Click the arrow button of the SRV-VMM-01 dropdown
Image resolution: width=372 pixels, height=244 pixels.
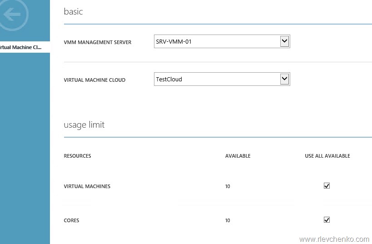[284, 42]
